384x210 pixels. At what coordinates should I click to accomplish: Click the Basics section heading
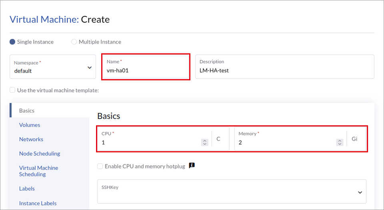(x=109, y=116)
